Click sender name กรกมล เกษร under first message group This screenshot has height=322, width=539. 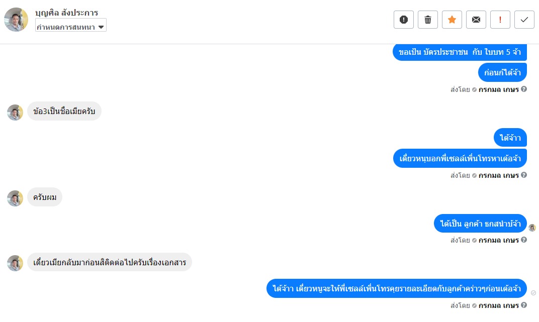click(x=498, y=89)
